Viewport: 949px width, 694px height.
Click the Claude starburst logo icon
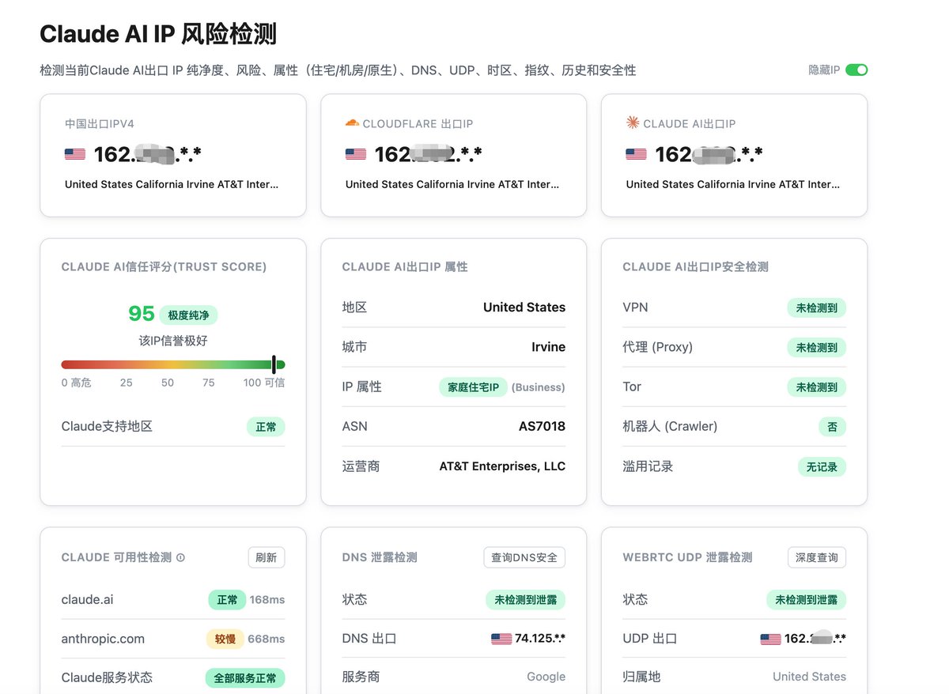pos(633,123)
